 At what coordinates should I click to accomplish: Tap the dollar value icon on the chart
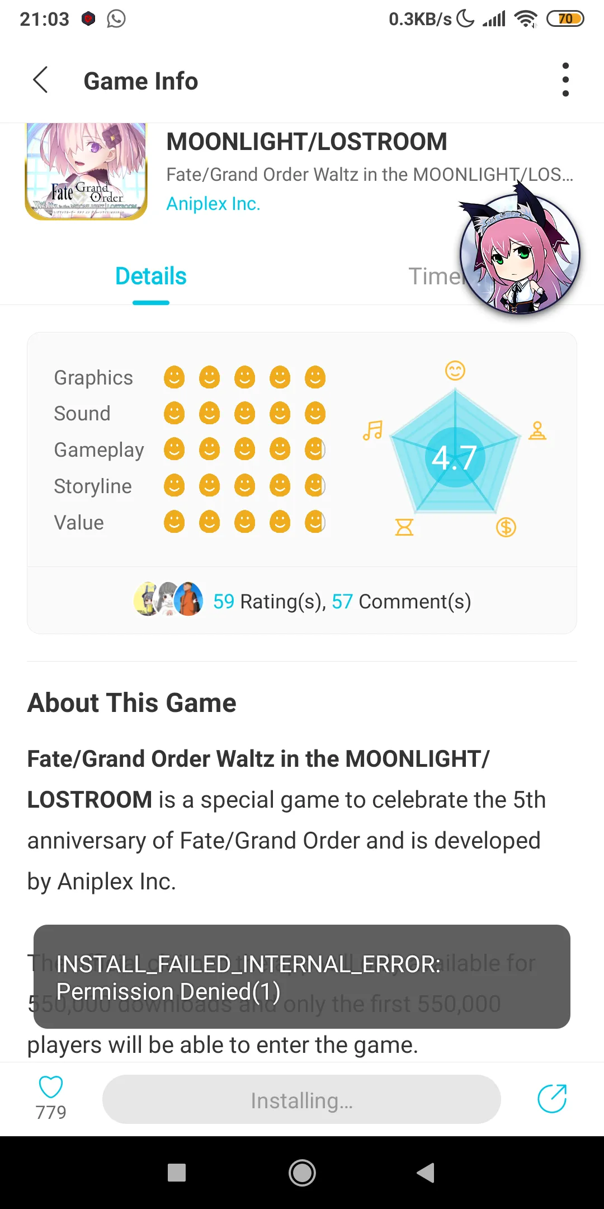[506, 527]
